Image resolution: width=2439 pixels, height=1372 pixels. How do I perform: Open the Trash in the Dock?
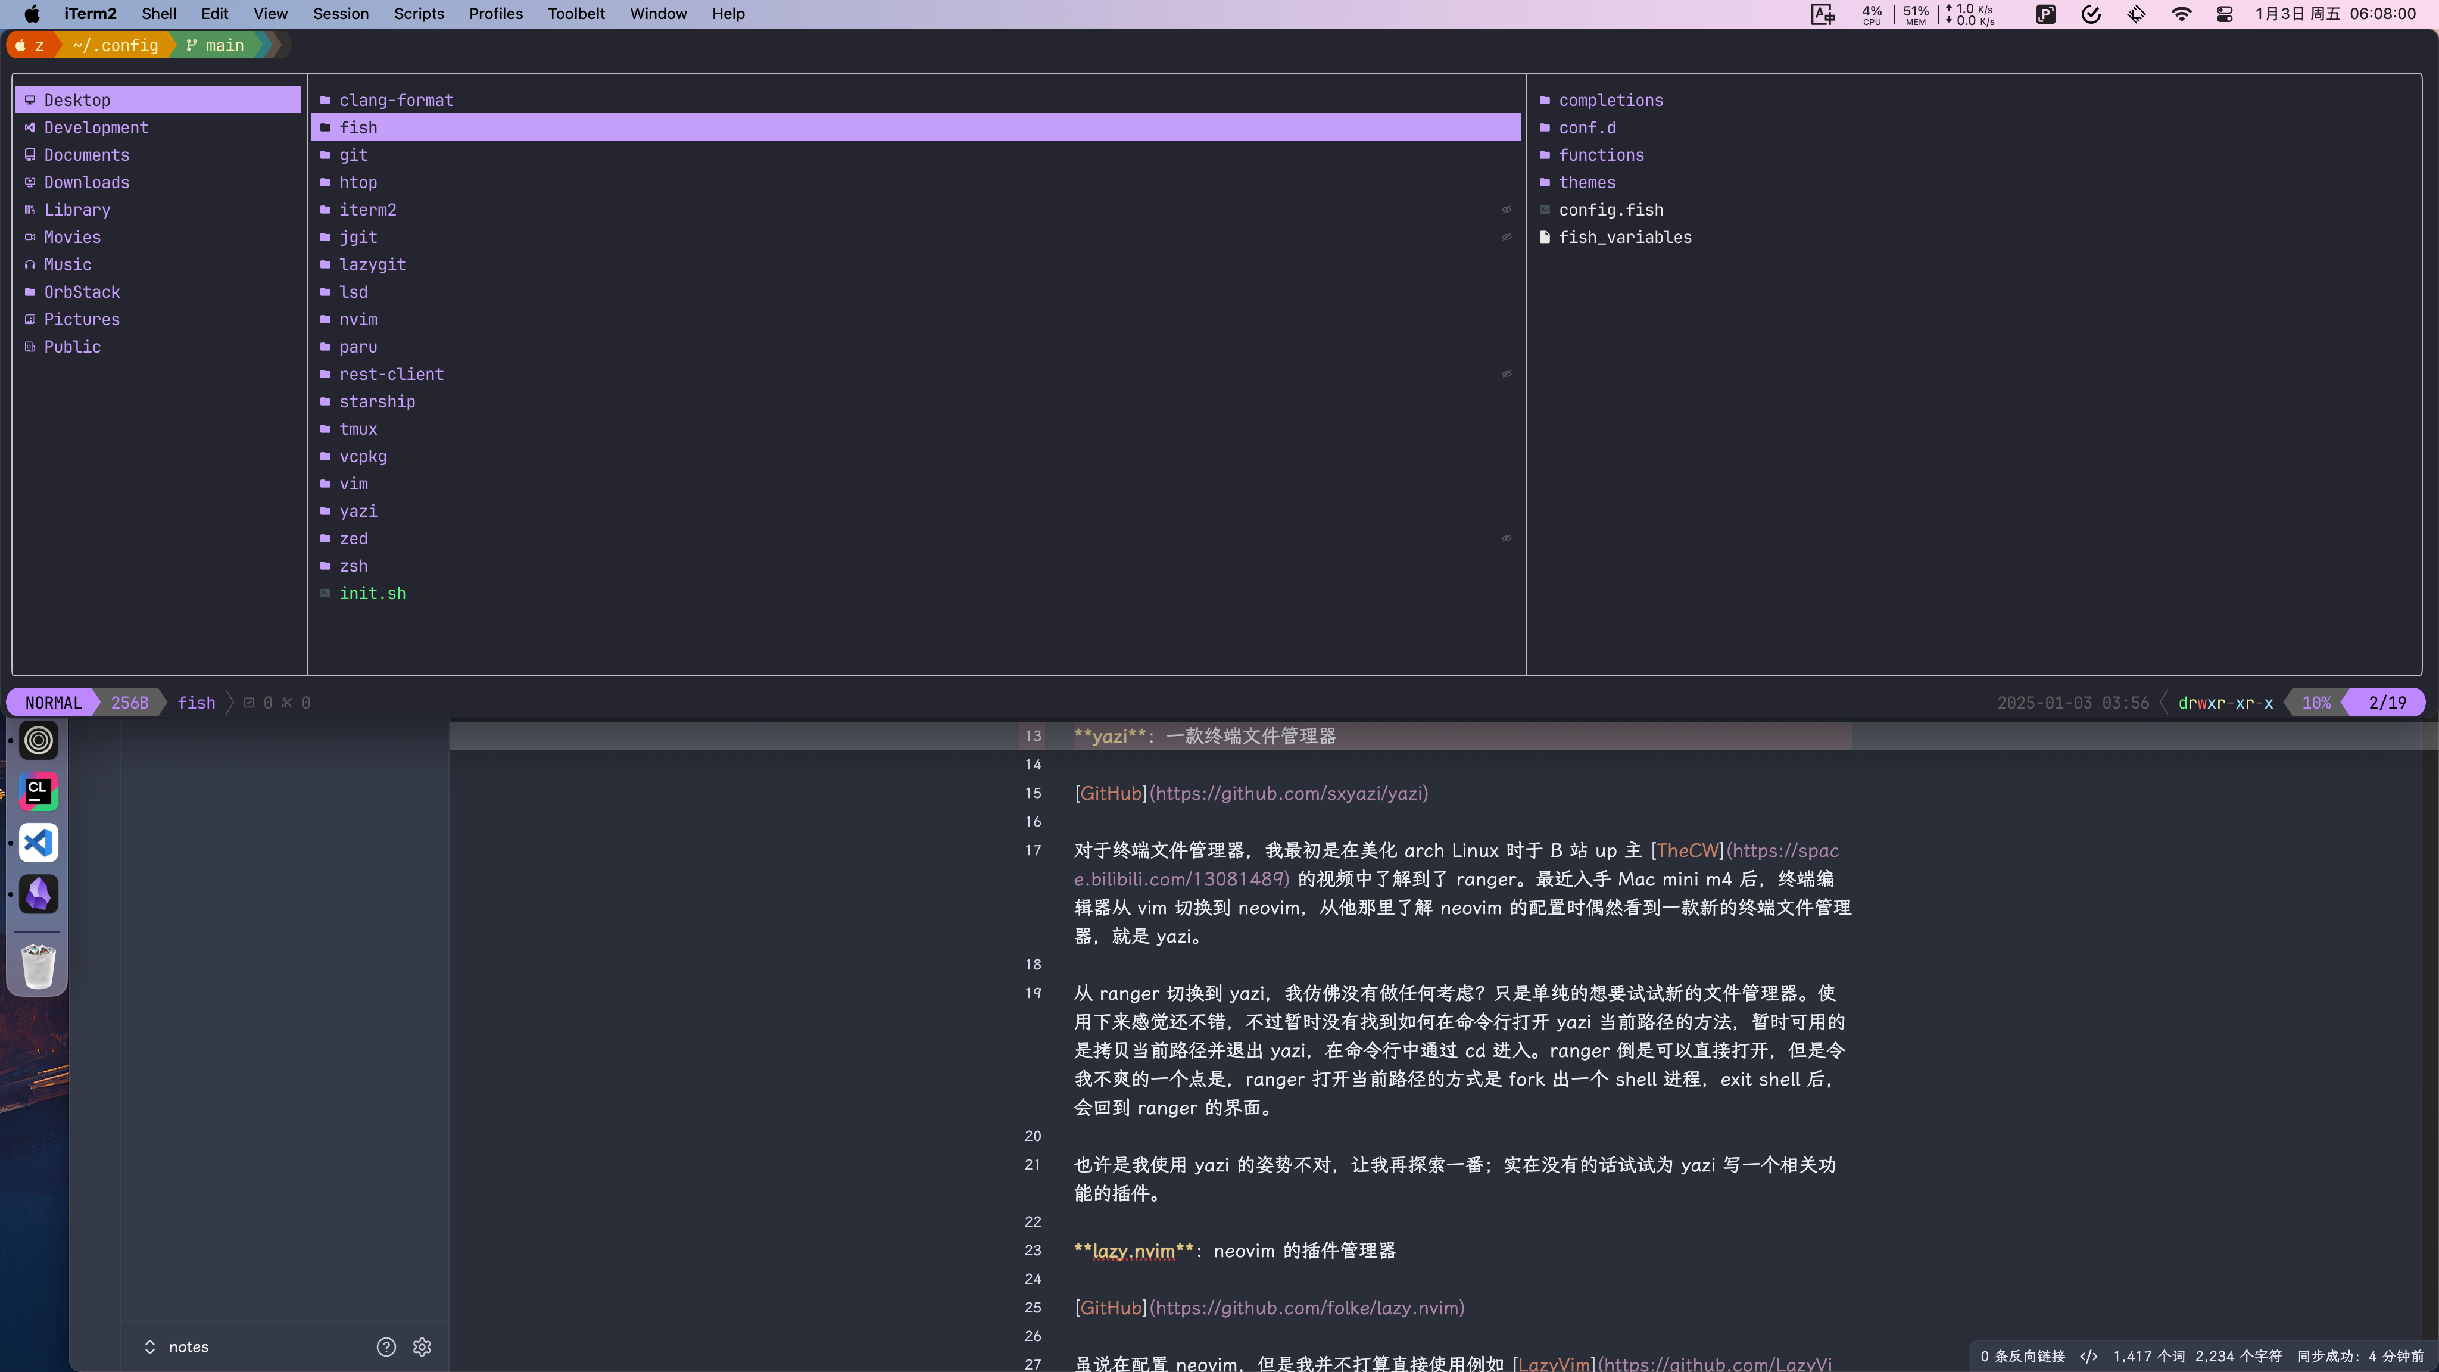[x=39, y=966]
